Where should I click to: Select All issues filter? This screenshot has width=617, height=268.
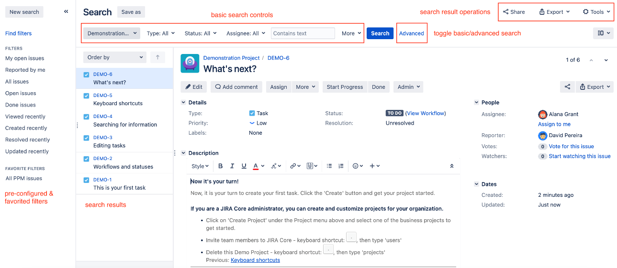pos(17,82)
